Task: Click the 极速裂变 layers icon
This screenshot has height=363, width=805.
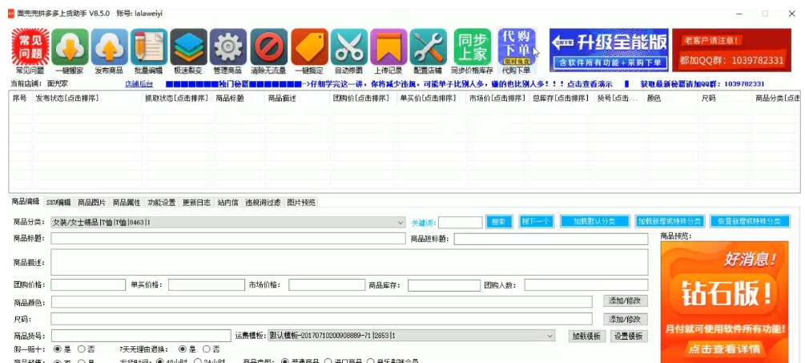Action: pyautogui.click(x=188, y=47)
